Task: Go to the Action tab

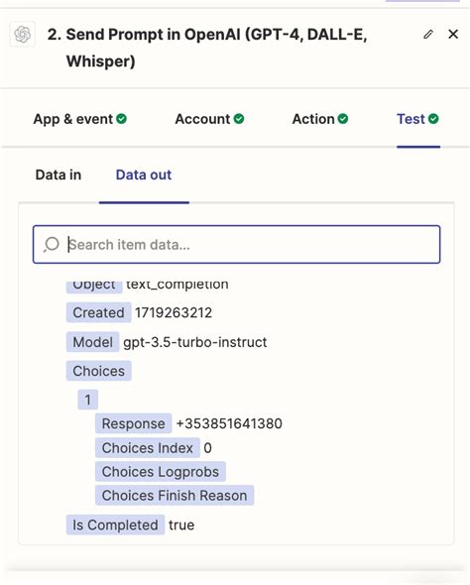Action: [320, 119]
